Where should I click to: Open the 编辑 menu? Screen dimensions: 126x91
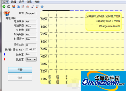[x=13, y=2]
